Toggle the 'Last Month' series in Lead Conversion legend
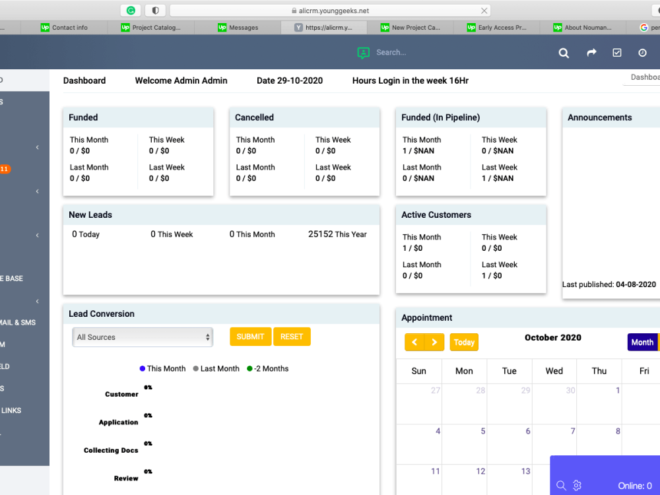Image resolution: width=660 pixels, height=495 pixels. pyautogui.click(x=216, y=368)
